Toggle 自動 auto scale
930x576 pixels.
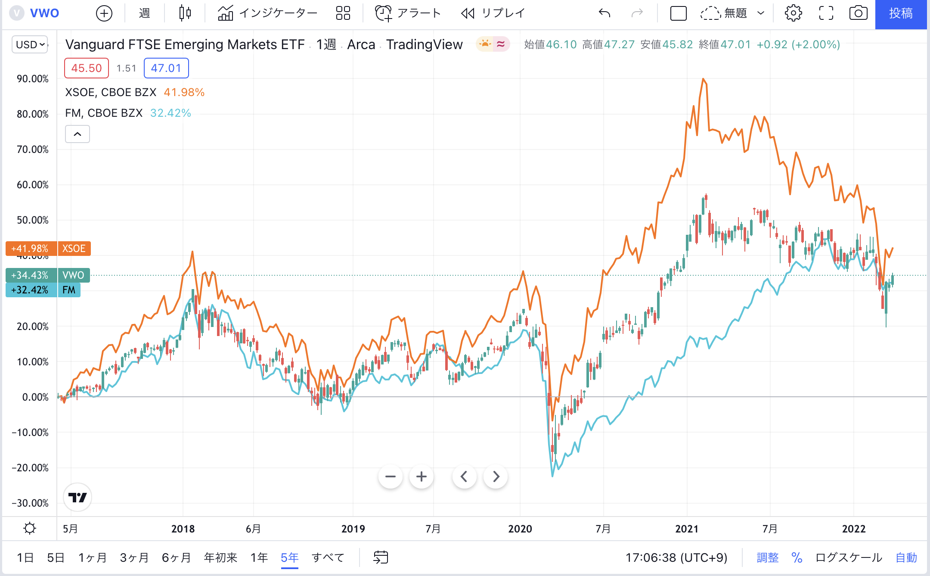coord(906,558)
